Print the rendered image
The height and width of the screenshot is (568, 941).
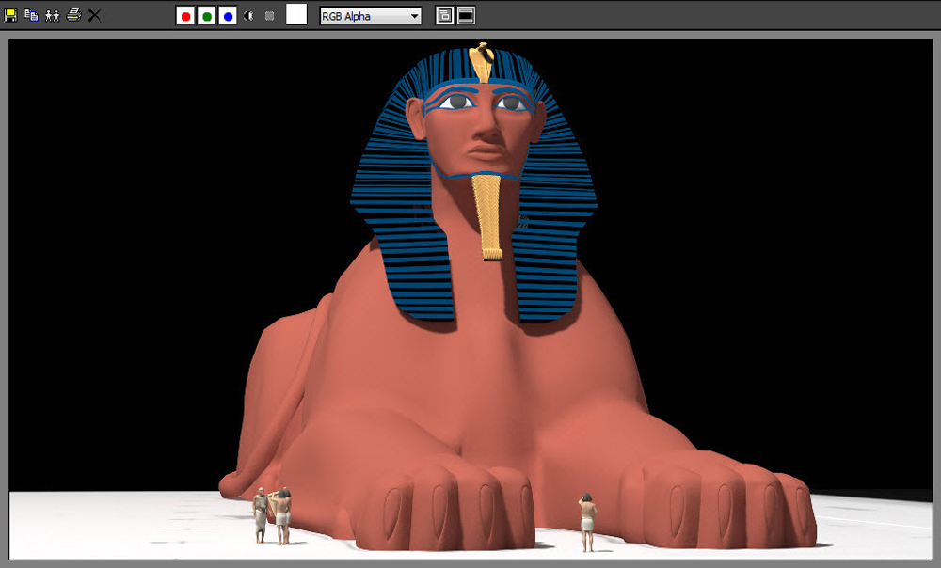click(73, 15)
